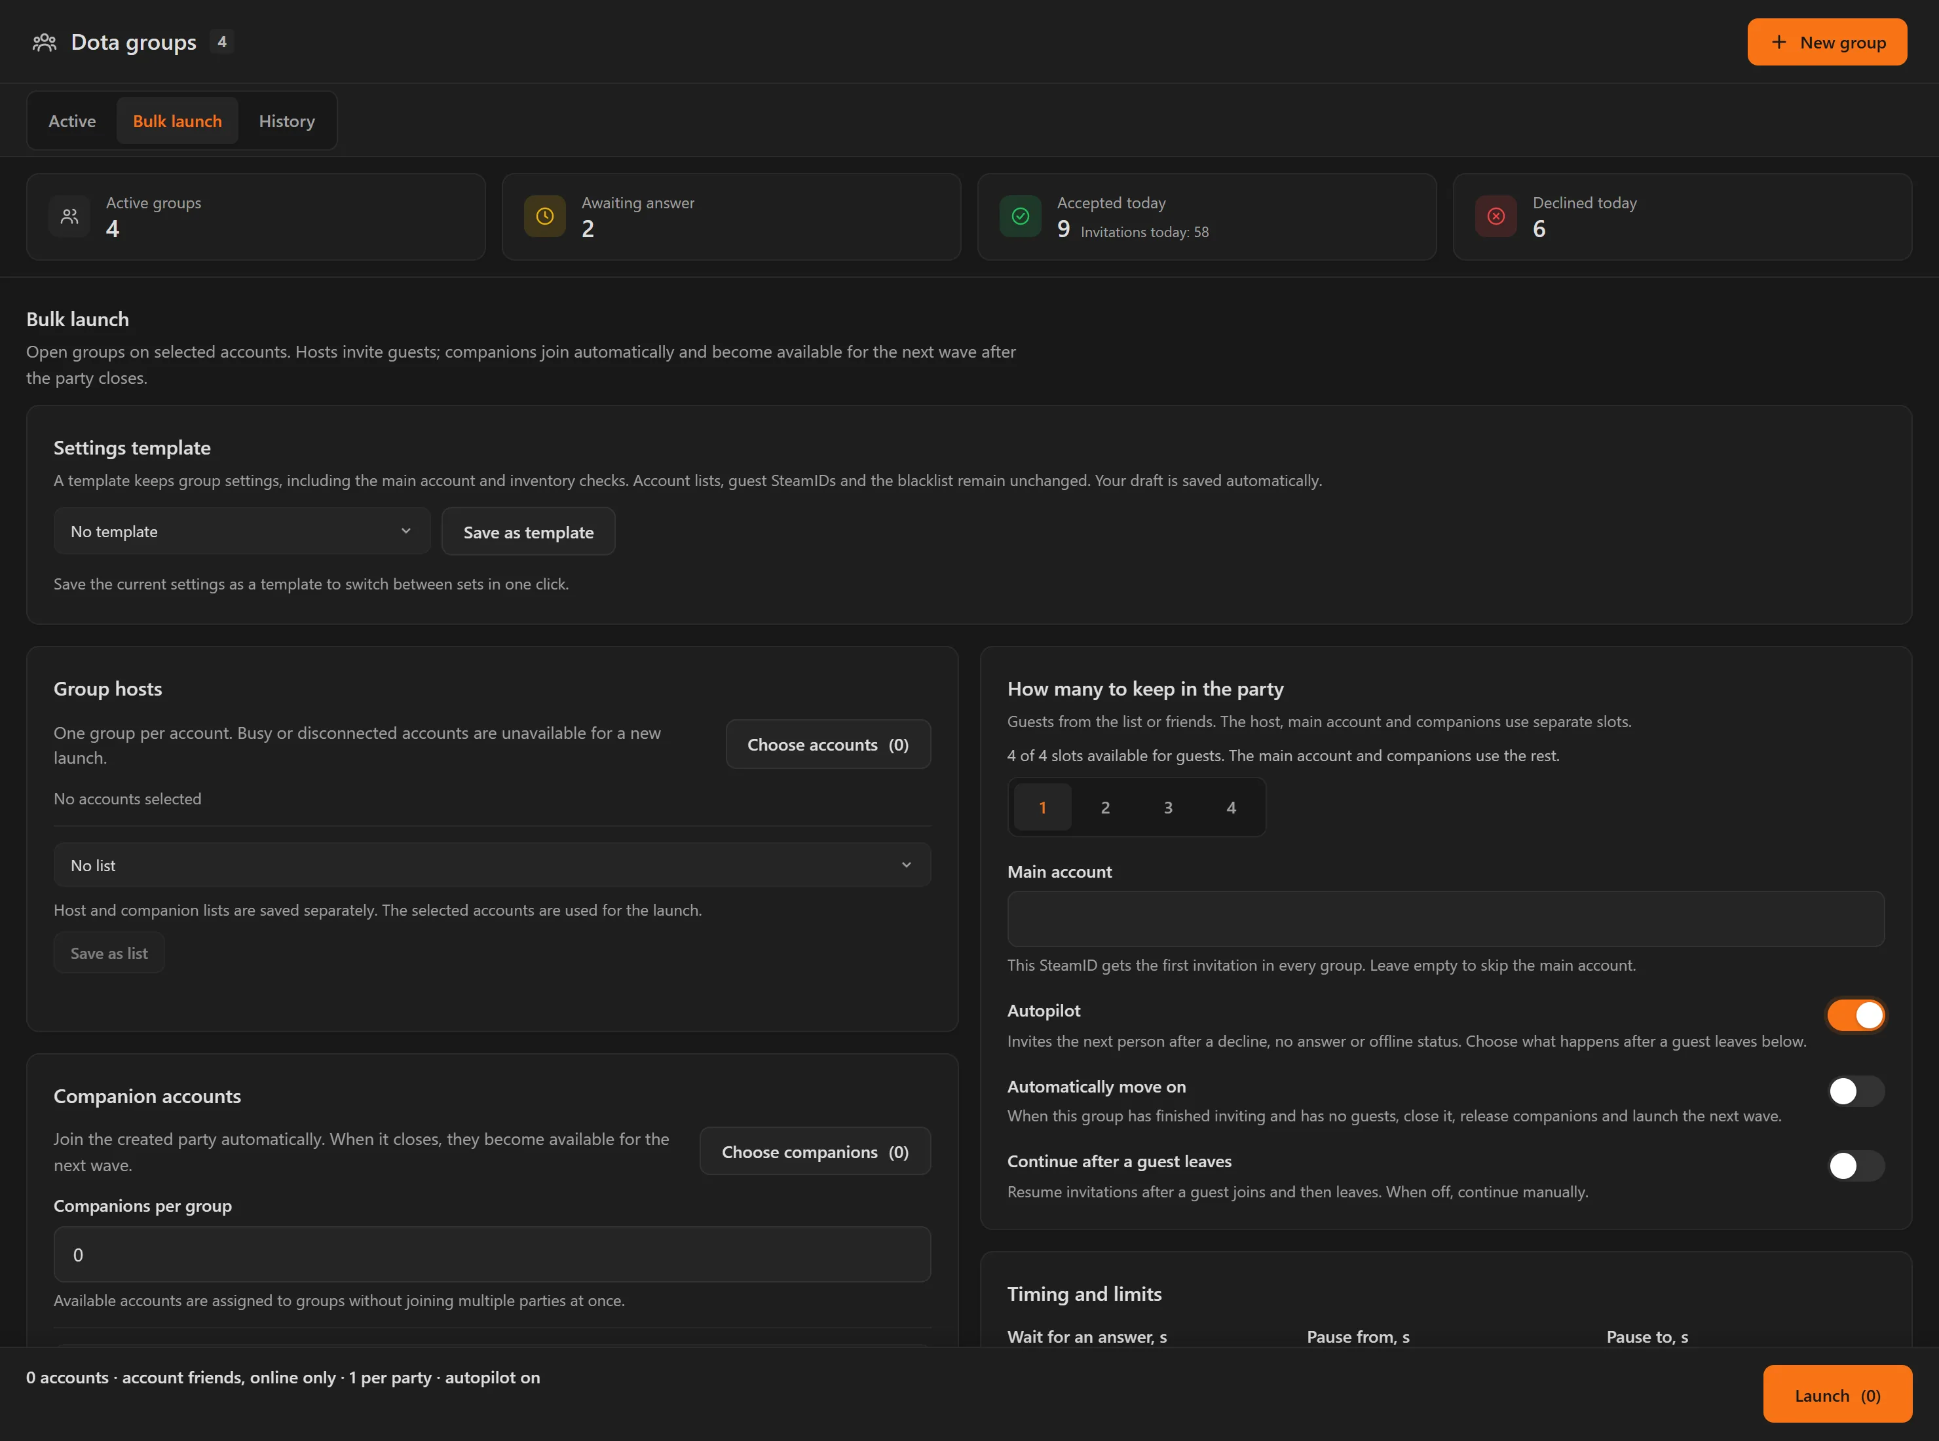Click the plus icon in New group
The height and width of the screenshot is (1441, 1939).
(x=1779, y=42)
